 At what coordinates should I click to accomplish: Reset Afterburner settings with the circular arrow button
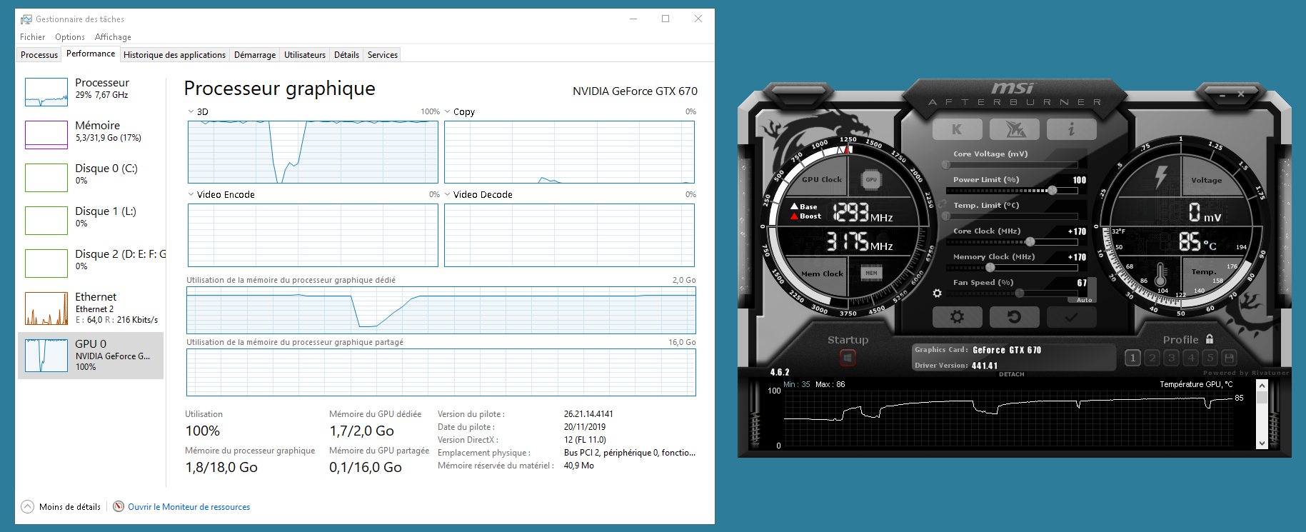tap(1015, 316)
